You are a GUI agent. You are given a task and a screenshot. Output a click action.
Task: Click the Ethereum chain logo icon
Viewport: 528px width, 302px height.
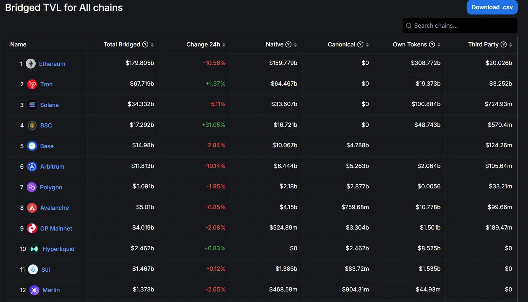31,64
